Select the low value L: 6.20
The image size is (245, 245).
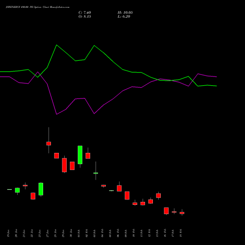124,17
